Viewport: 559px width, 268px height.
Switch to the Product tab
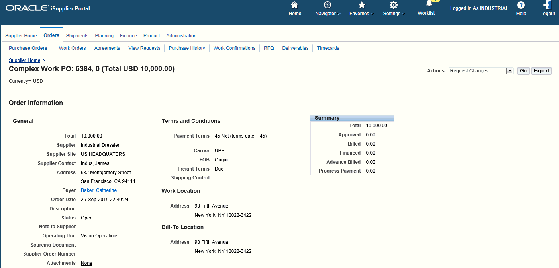(x=151, y=36)
